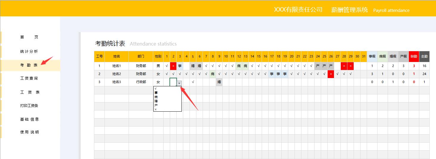Viewport: 436px width, 159px height.
Task: Click red × cell on day 26 for 姓名2
Action: coord(331,74)
